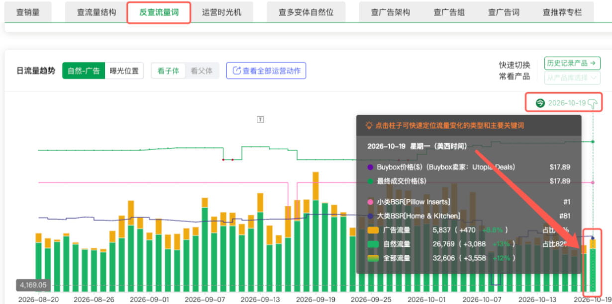Screen dimensions: 612x304
Task: Click the 2026-10-19 date label
Action: point(567,103)
